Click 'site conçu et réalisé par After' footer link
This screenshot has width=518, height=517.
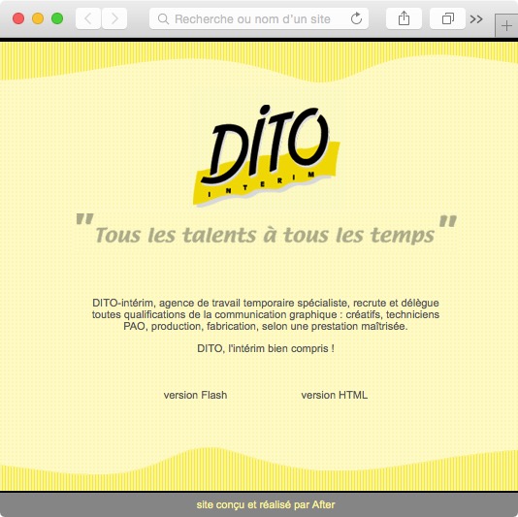click(266, 504)
